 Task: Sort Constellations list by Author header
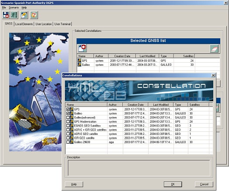(x=115, y=104)
